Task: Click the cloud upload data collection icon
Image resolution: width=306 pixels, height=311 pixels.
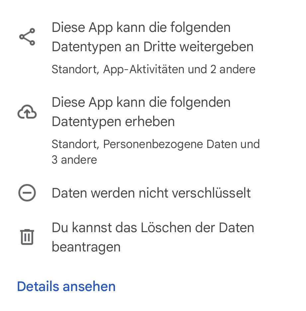Action: (27, 112)
